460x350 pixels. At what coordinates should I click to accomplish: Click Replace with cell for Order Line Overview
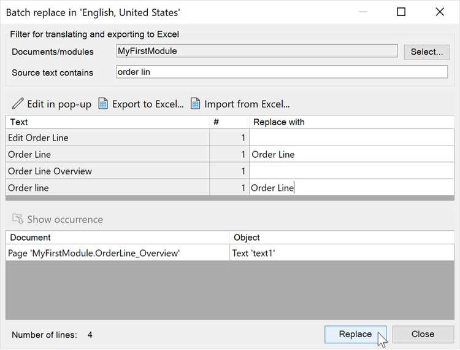351,171
